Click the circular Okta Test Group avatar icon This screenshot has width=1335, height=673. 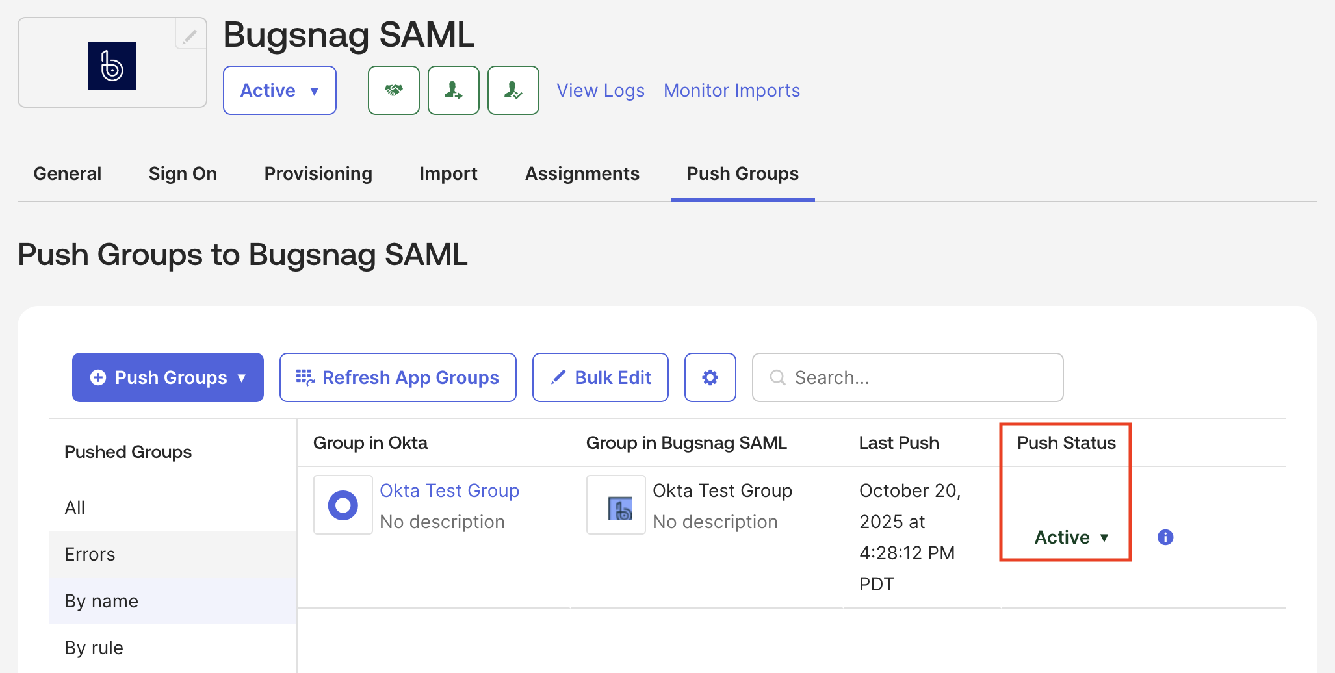[343, 505]
